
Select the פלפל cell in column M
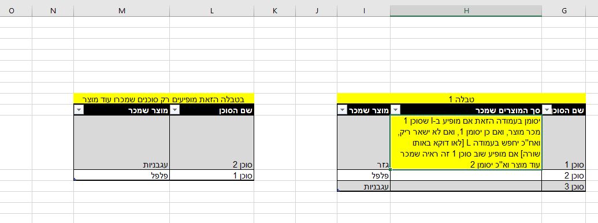point(122,176)
